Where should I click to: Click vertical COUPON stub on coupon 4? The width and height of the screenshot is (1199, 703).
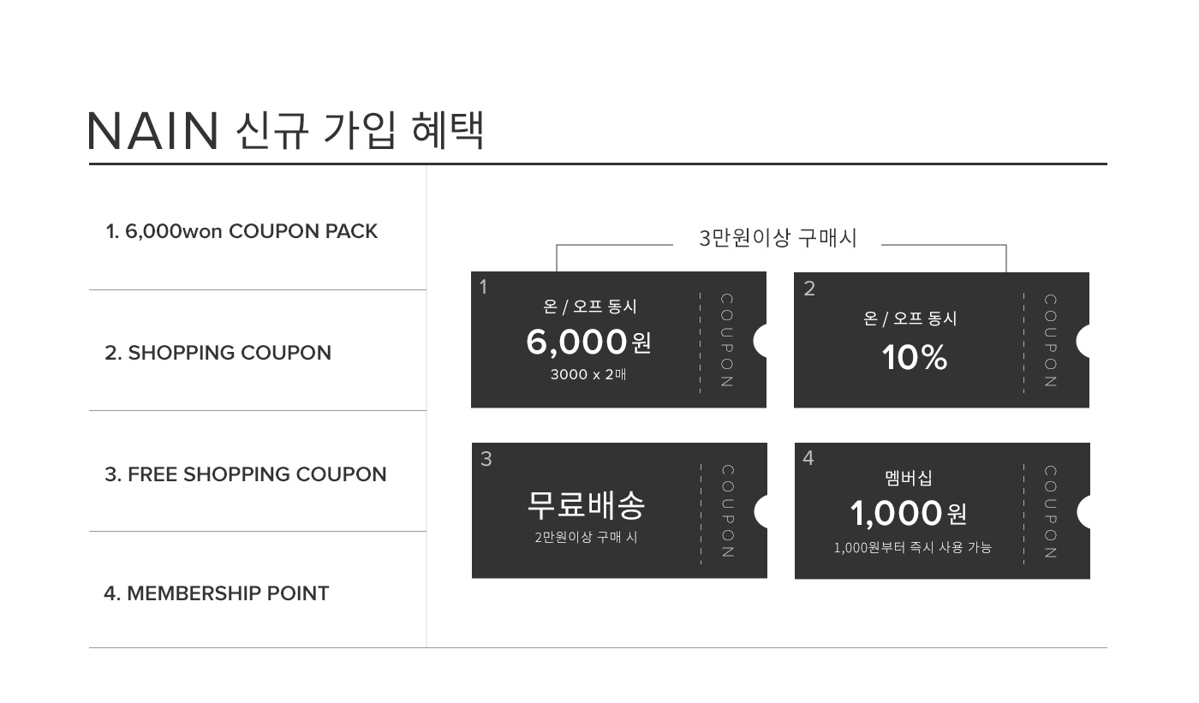click(1050, 511)
